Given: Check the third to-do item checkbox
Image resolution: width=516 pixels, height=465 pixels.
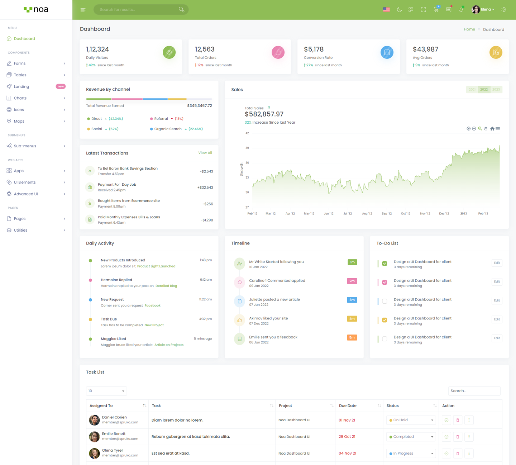Looking at the screenshot, I should coord(384,301).
